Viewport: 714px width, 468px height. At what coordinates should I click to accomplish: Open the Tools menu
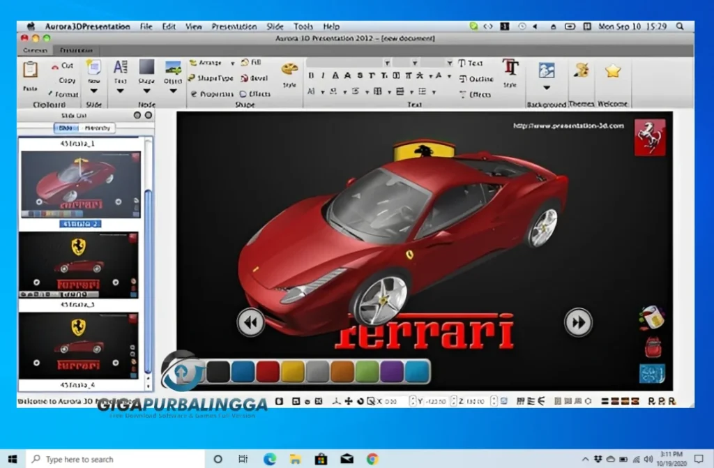click(x=303, y=27)
